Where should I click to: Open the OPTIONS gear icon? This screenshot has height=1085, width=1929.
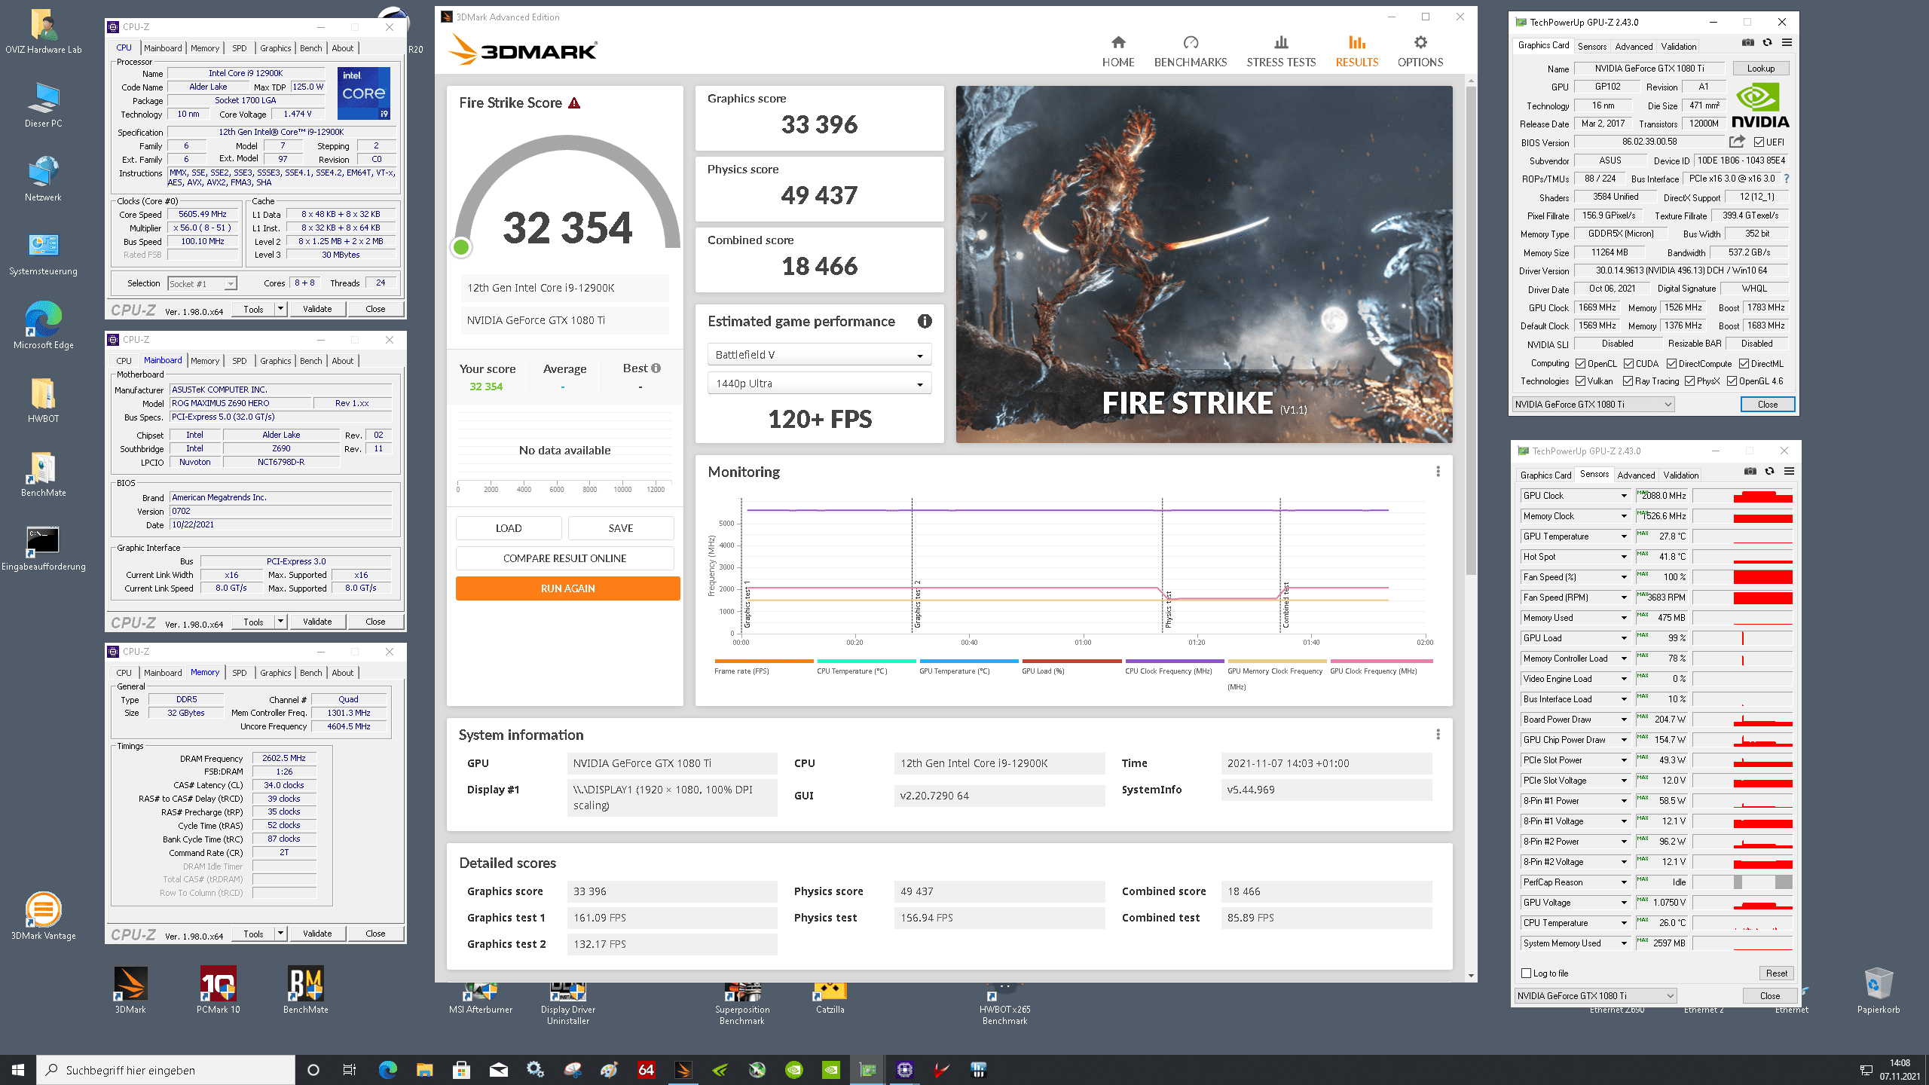1420,43
